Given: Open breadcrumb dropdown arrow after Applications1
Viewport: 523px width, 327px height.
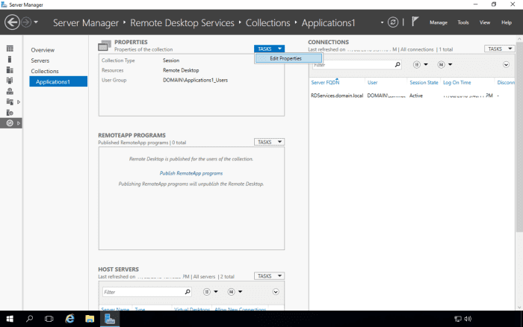Looking at the screenshot, I should click(382, 22).
